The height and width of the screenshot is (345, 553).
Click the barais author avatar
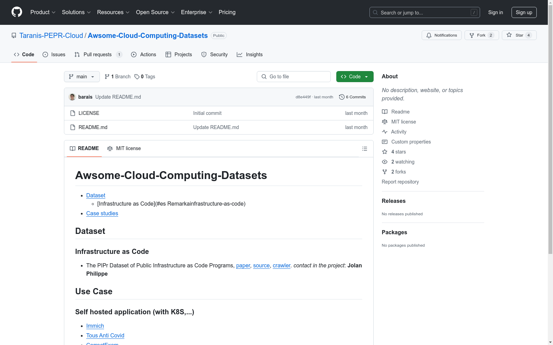(x=72, y=97)
